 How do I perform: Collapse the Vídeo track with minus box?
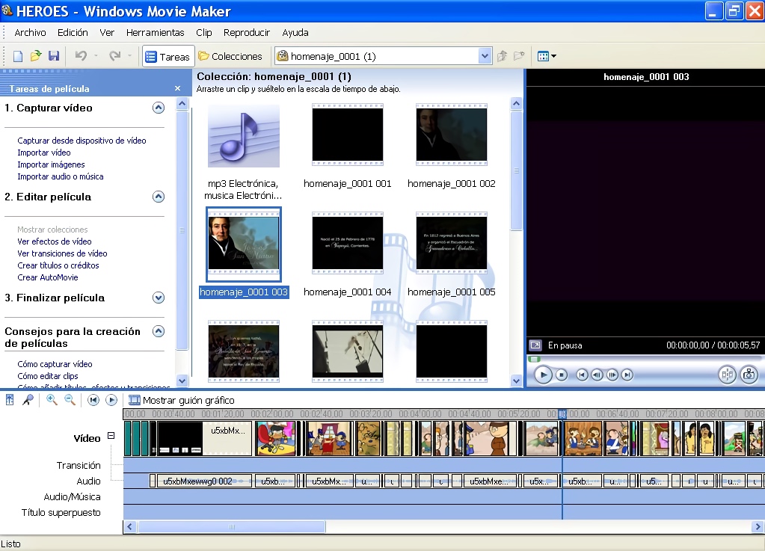click(111, 435)
